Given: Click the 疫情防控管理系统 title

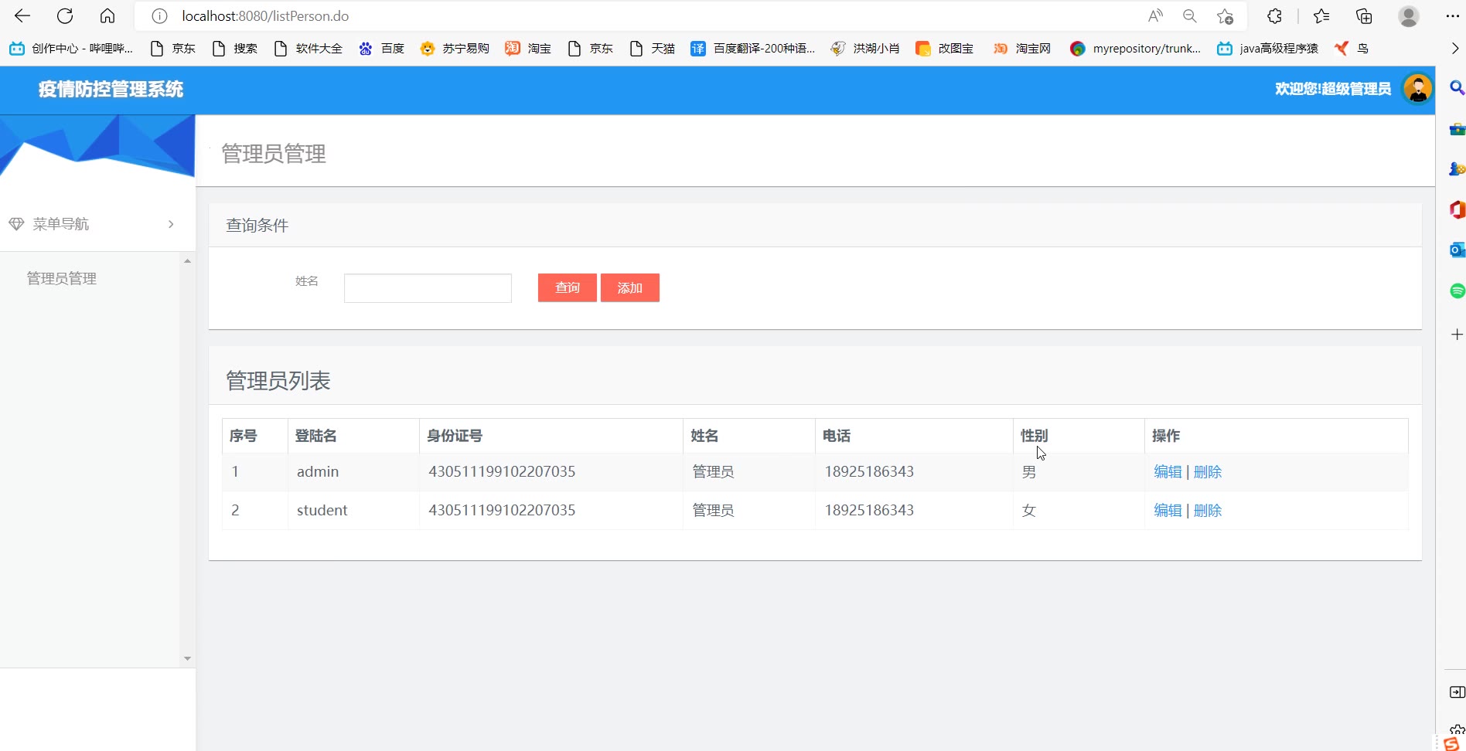Looking at the screenshot, I should click(x=111, y=90).
